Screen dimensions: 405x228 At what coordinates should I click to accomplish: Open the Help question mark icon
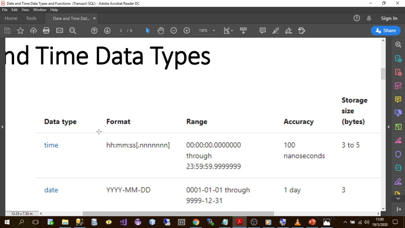click(357, 18)
